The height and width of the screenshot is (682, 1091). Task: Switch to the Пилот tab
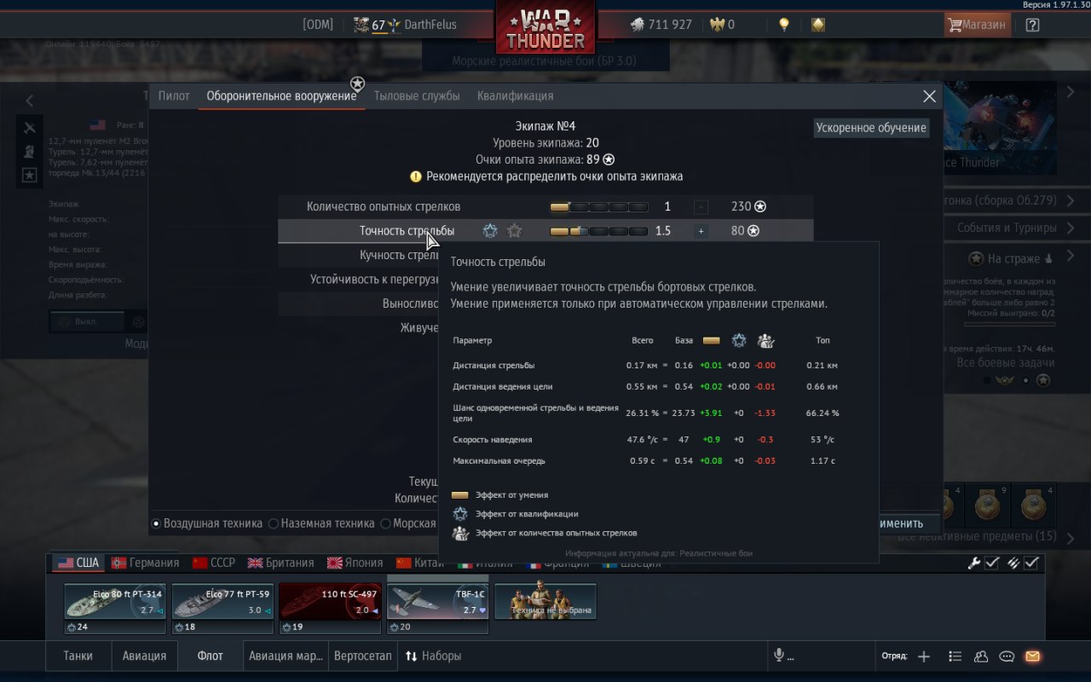pyautogui.click(x=174, y=95)
